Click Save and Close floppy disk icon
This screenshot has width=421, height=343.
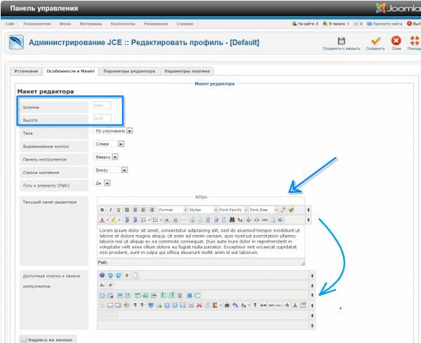pos(341,41)
